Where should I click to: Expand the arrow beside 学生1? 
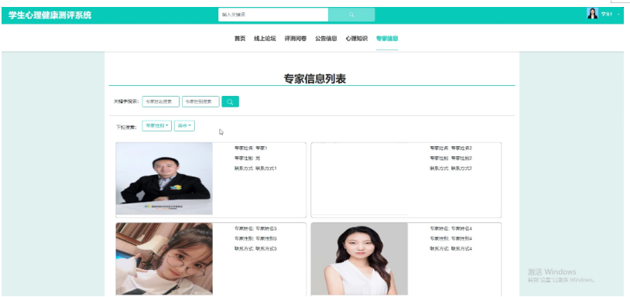(x=618, y=15)
